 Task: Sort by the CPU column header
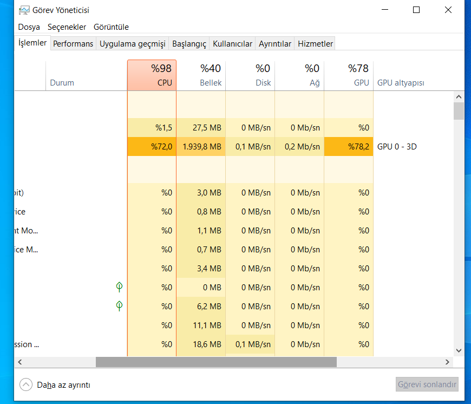pyautogui.click(x=152, y=75)
